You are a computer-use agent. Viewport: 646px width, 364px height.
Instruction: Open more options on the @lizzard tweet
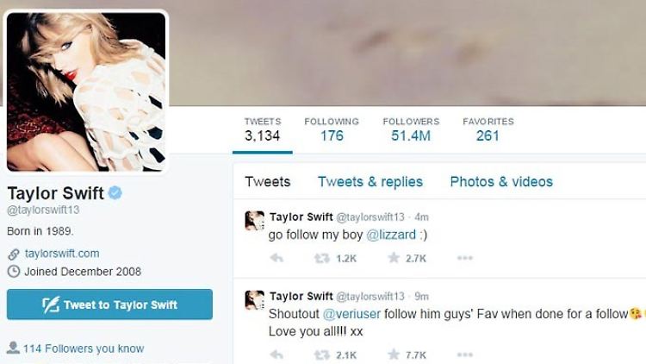pyautogui.click(x=465, y=258)
